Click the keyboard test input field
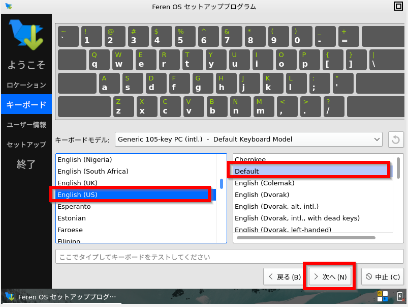 (229, 257)
